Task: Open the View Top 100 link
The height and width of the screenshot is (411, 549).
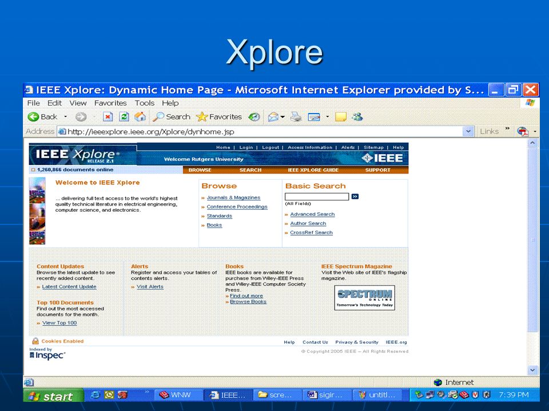Action: click(59, 323)
